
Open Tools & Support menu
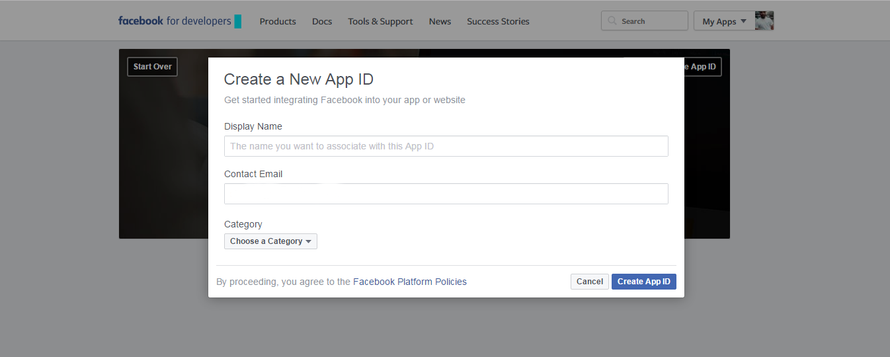coord(380,21)
